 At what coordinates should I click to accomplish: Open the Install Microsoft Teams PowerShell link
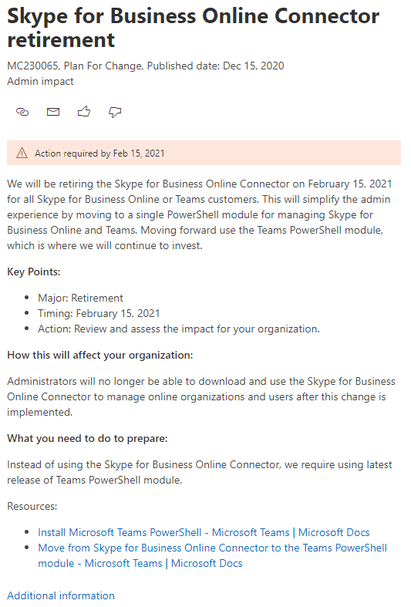204,533
